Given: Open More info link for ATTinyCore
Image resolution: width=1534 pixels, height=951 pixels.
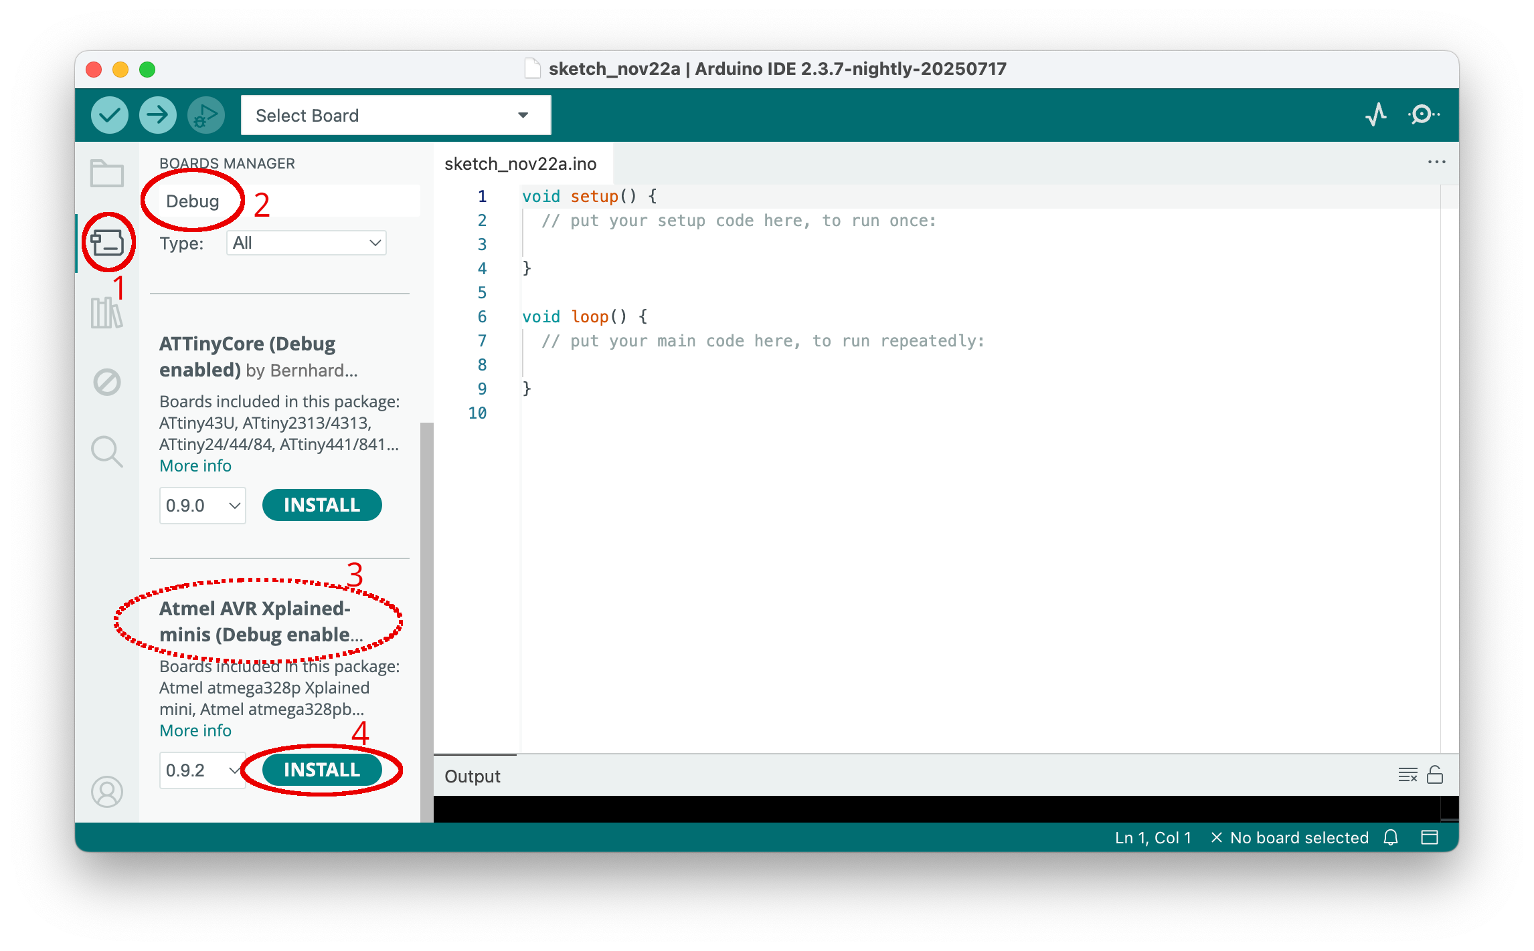Looking at the screenshot, I should 195,466.
